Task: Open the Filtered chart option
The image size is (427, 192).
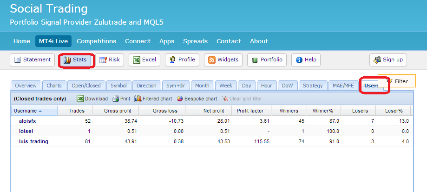Action: 153,99
